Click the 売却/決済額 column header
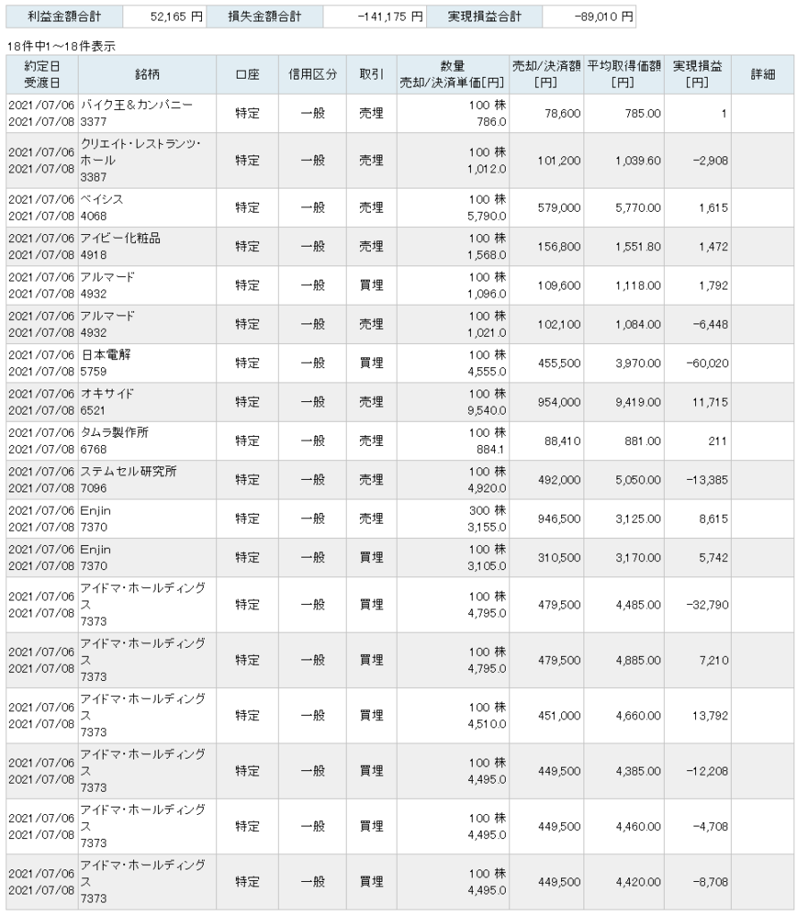This screenshot has height=915, width=797. point(546,75)
